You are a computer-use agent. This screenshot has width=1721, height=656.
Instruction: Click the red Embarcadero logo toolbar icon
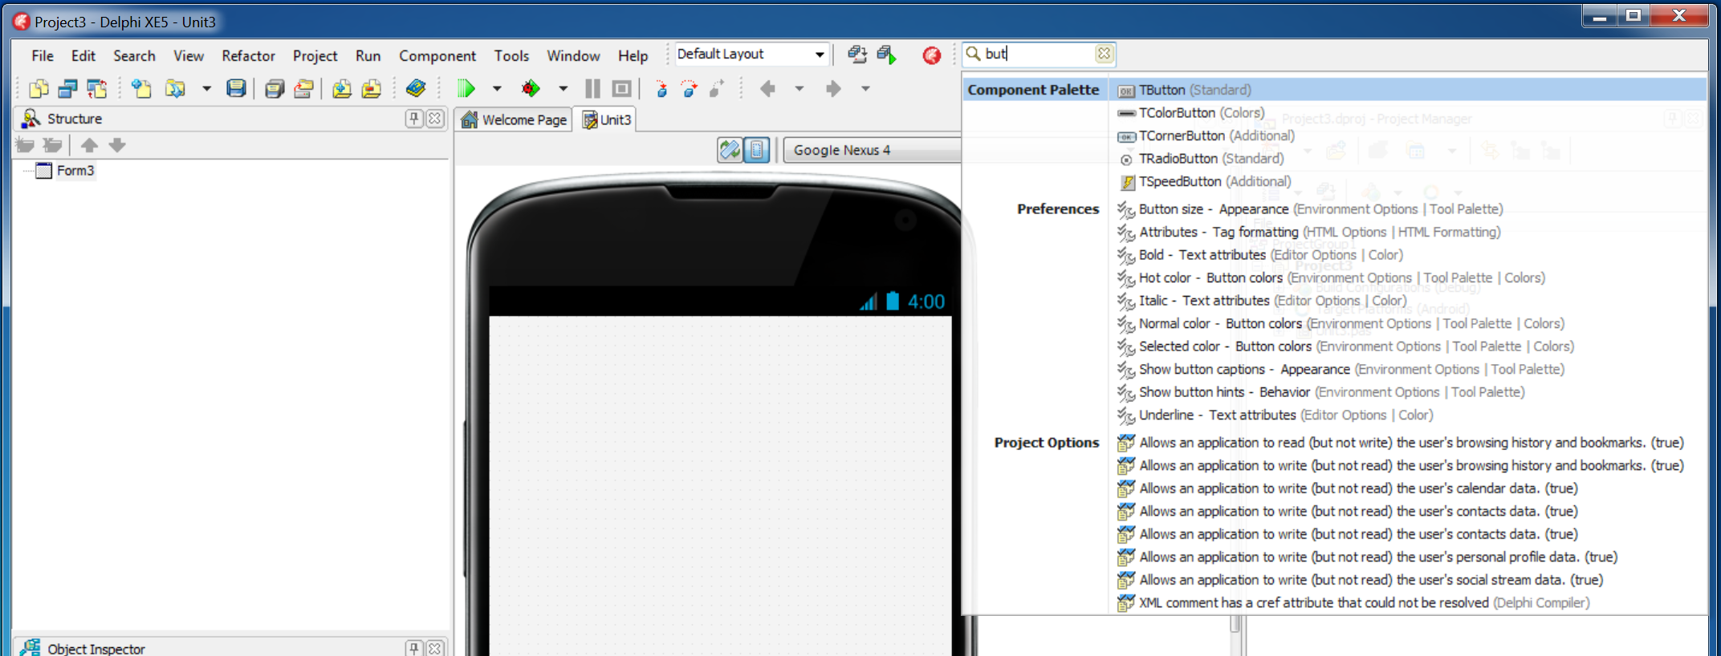tap(932, 55)
